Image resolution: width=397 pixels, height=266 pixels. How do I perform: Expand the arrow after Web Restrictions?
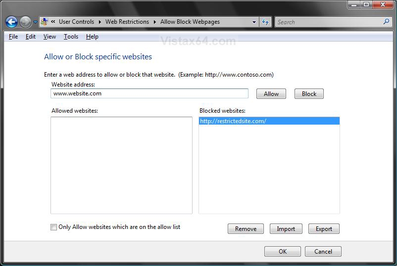coord(155,22)
